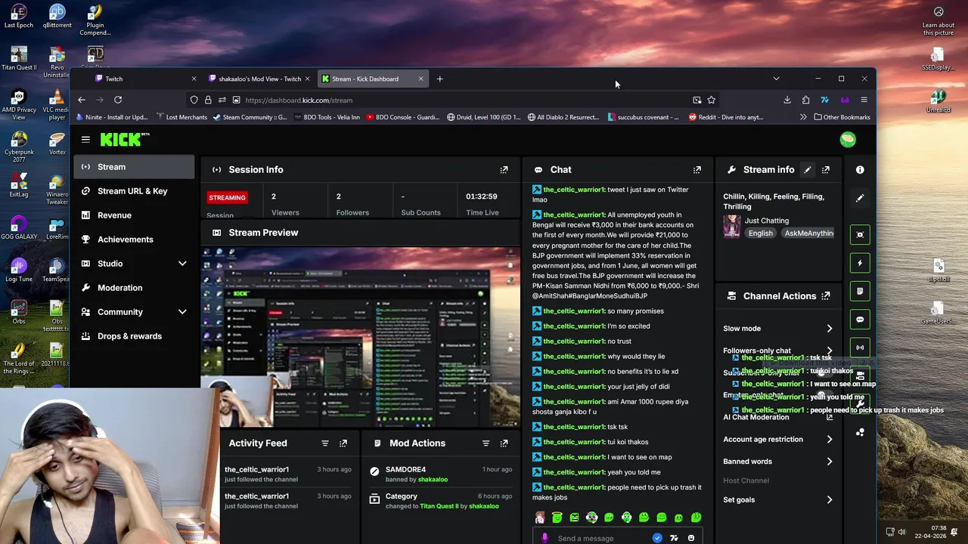This screenshot has height=544, width=968.
Task: Show more bookmarks with chevron
Action: tap(803, 117)
